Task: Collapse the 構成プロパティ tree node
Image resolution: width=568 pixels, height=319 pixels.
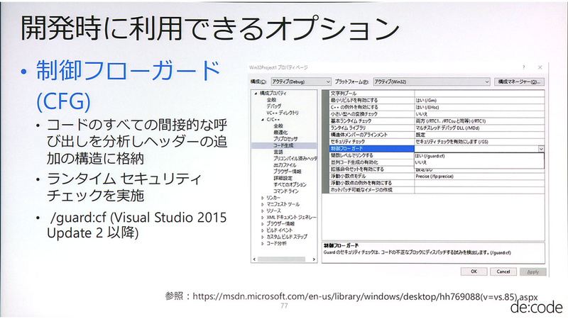Action: [256, 94]
